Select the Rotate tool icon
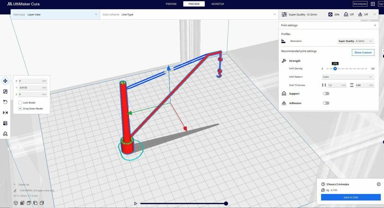Screen dimensions: 384x208 pyautogui.click(x=5, y=102)
